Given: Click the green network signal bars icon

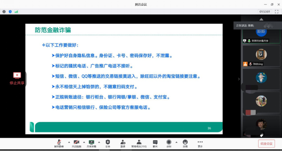Looking at the screenshot, I should (16, 12).
